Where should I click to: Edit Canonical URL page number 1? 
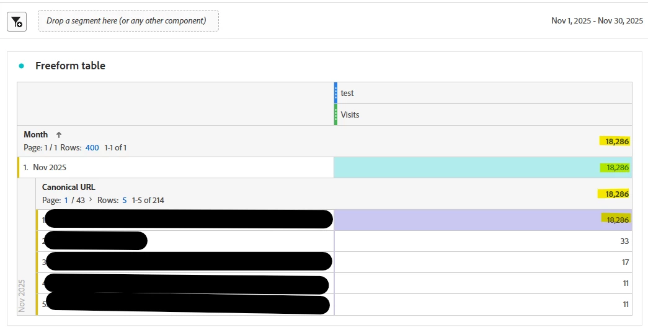click(x=66, y=200)
